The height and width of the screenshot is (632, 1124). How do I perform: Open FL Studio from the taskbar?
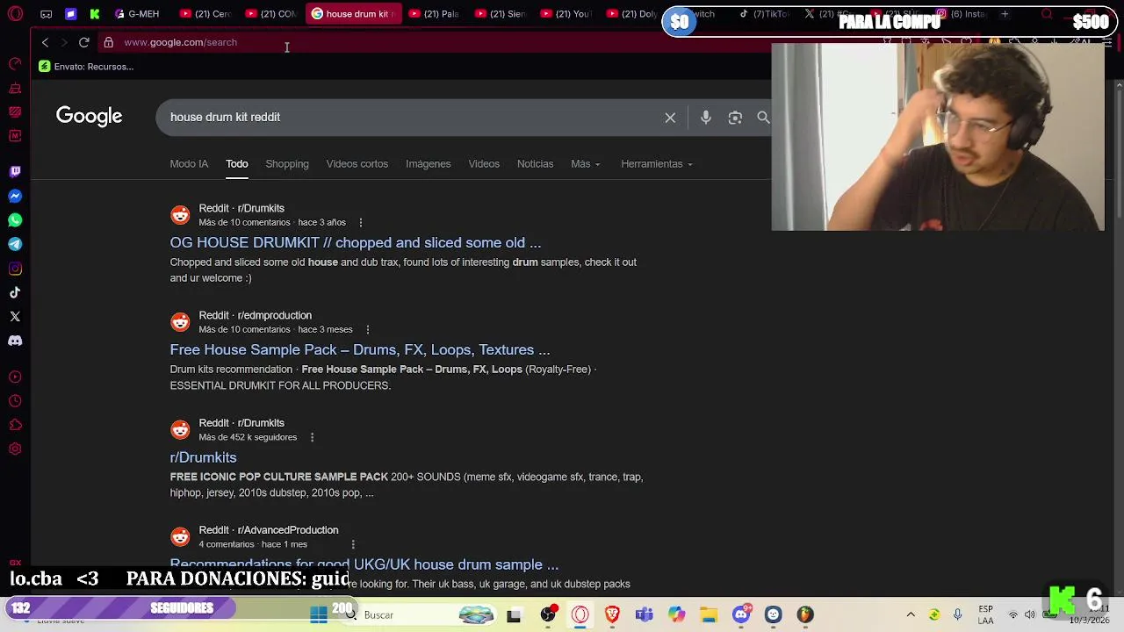pyautogui.click(x=805, y=614)
